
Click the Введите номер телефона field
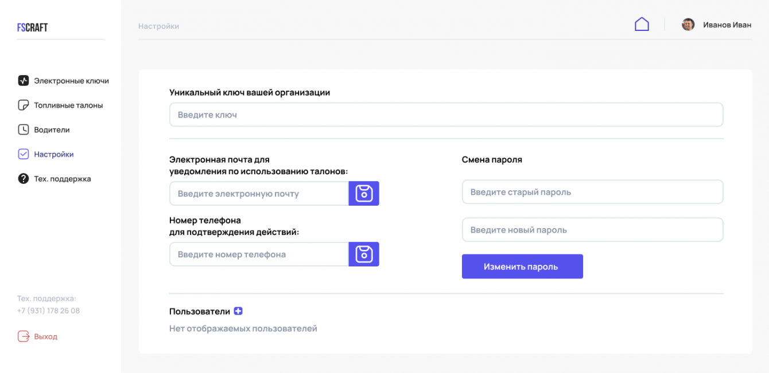(x=259, y=254)
